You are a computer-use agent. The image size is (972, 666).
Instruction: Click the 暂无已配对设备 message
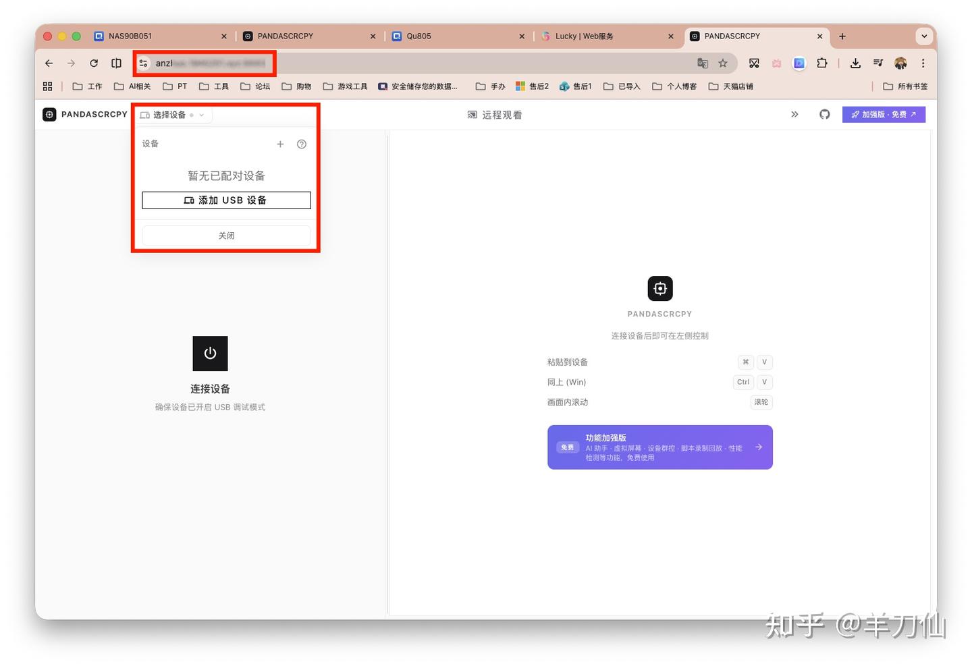[226, 176]
